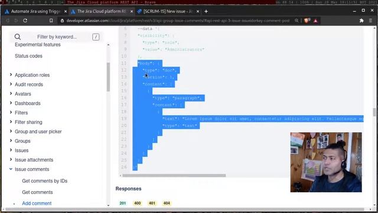The width and height of the screenshot is (378, 213).
Task: Expand the Issue attachments section
Action: point(11,160)
